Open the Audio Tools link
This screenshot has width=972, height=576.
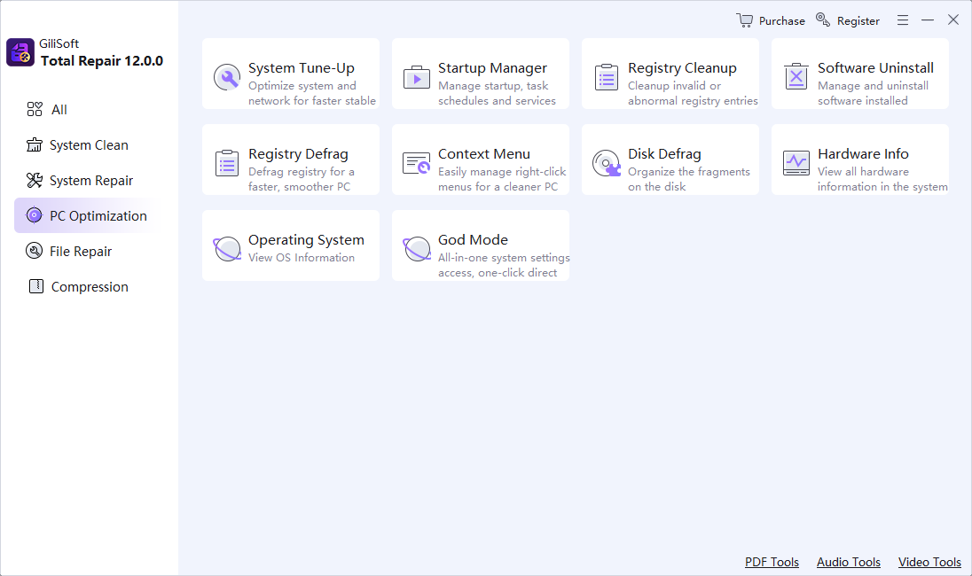point(848,562)
